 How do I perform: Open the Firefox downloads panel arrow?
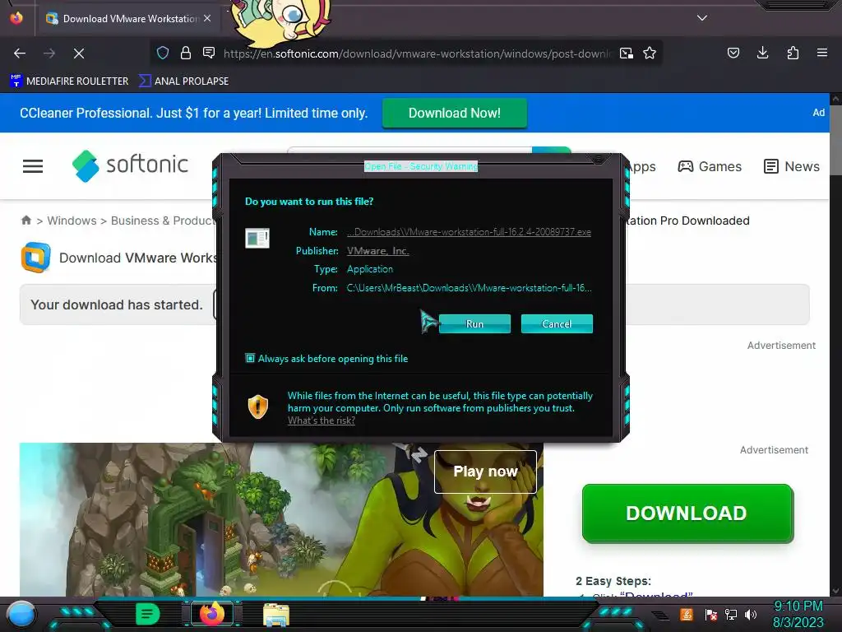tap(762, 53)
